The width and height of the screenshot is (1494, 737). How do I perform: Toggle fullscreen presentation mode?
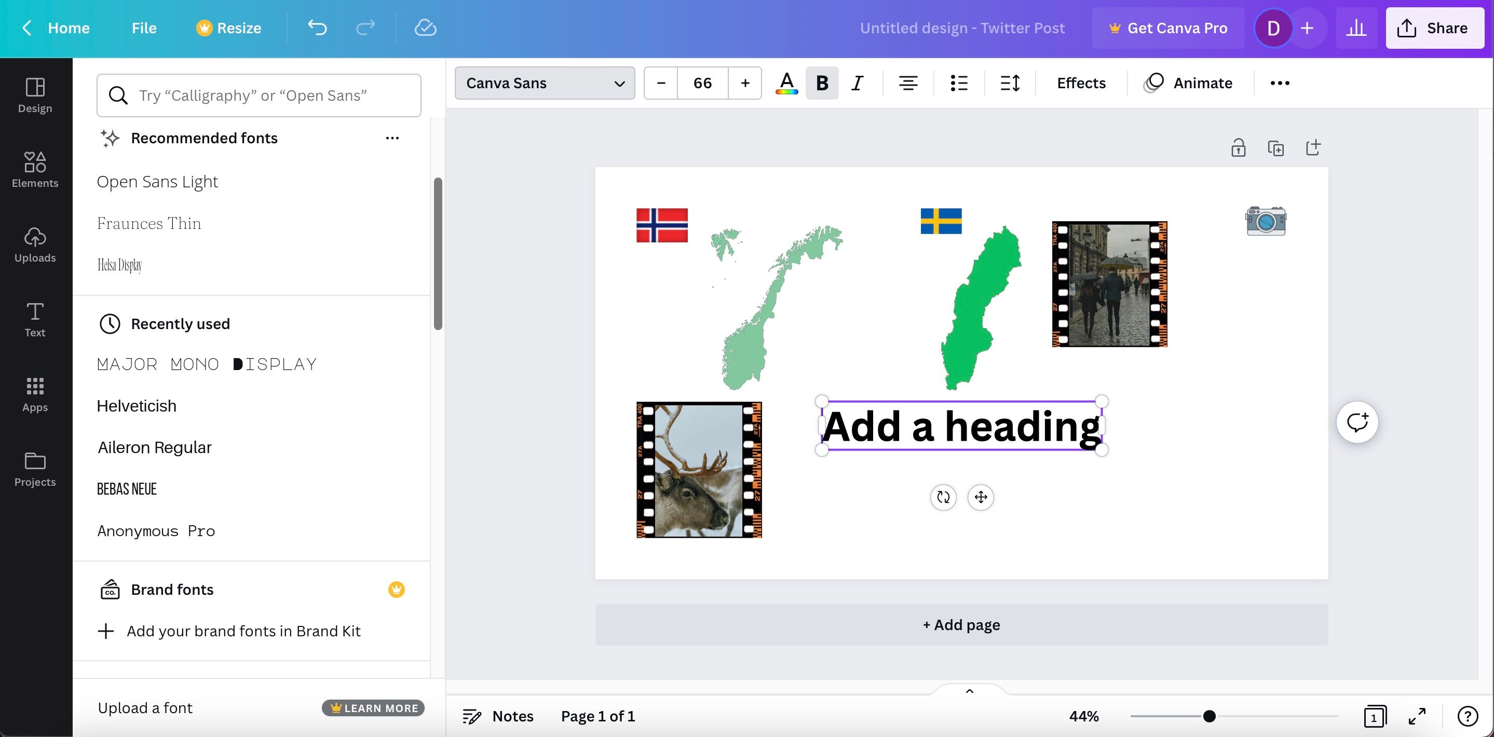pos(1417,716)
